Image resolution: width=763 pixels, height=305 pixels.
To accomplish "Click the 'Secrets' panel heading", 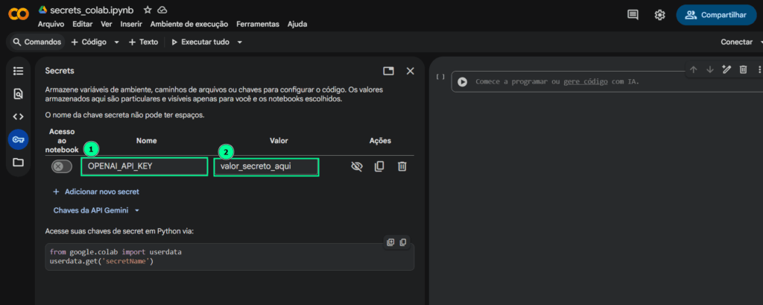I will [x=60, y=71].
